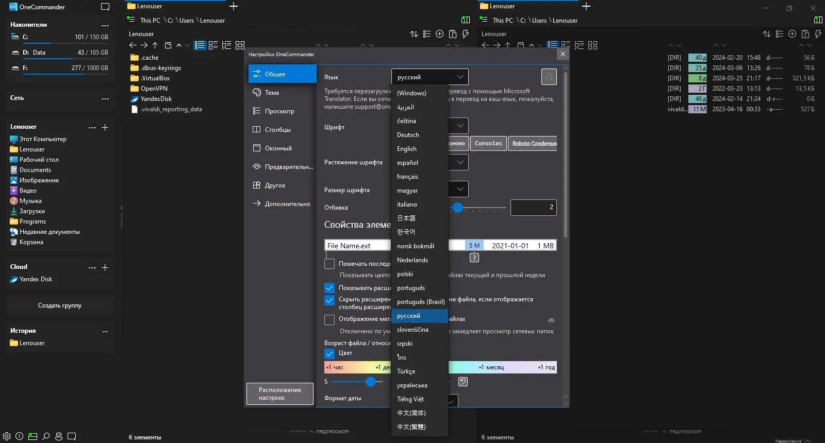Click the circled plus new-item icon in left pane
Screen dimensions: 825x443
point(440,34)
